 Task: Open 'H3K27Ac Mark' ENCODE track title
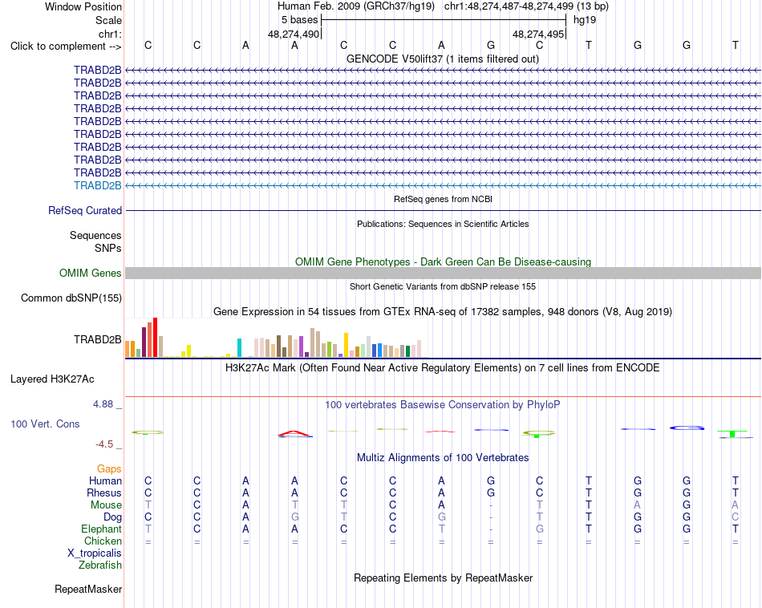443,368
